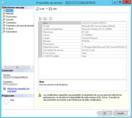The image size is (132, 118).
Task: Click the value 12.0.5000.0
Action: coord(87,35)
